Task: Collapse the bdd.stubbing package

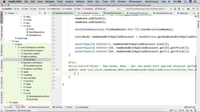Action: tap(18, 56)
